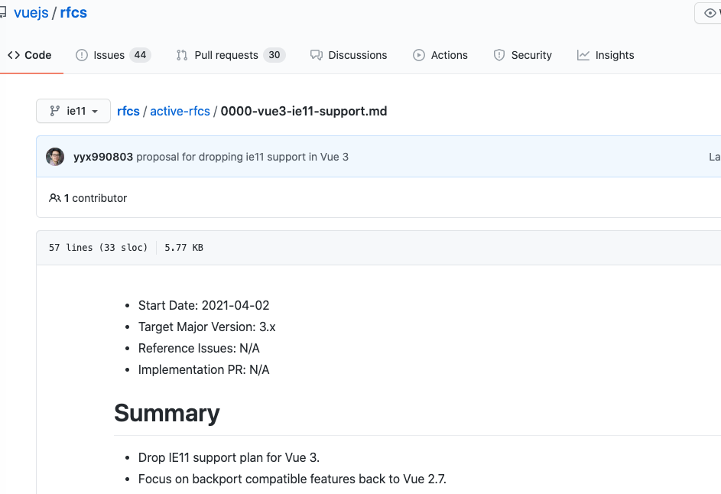Open the ie11 branch selector dropdown

[73, 111]
